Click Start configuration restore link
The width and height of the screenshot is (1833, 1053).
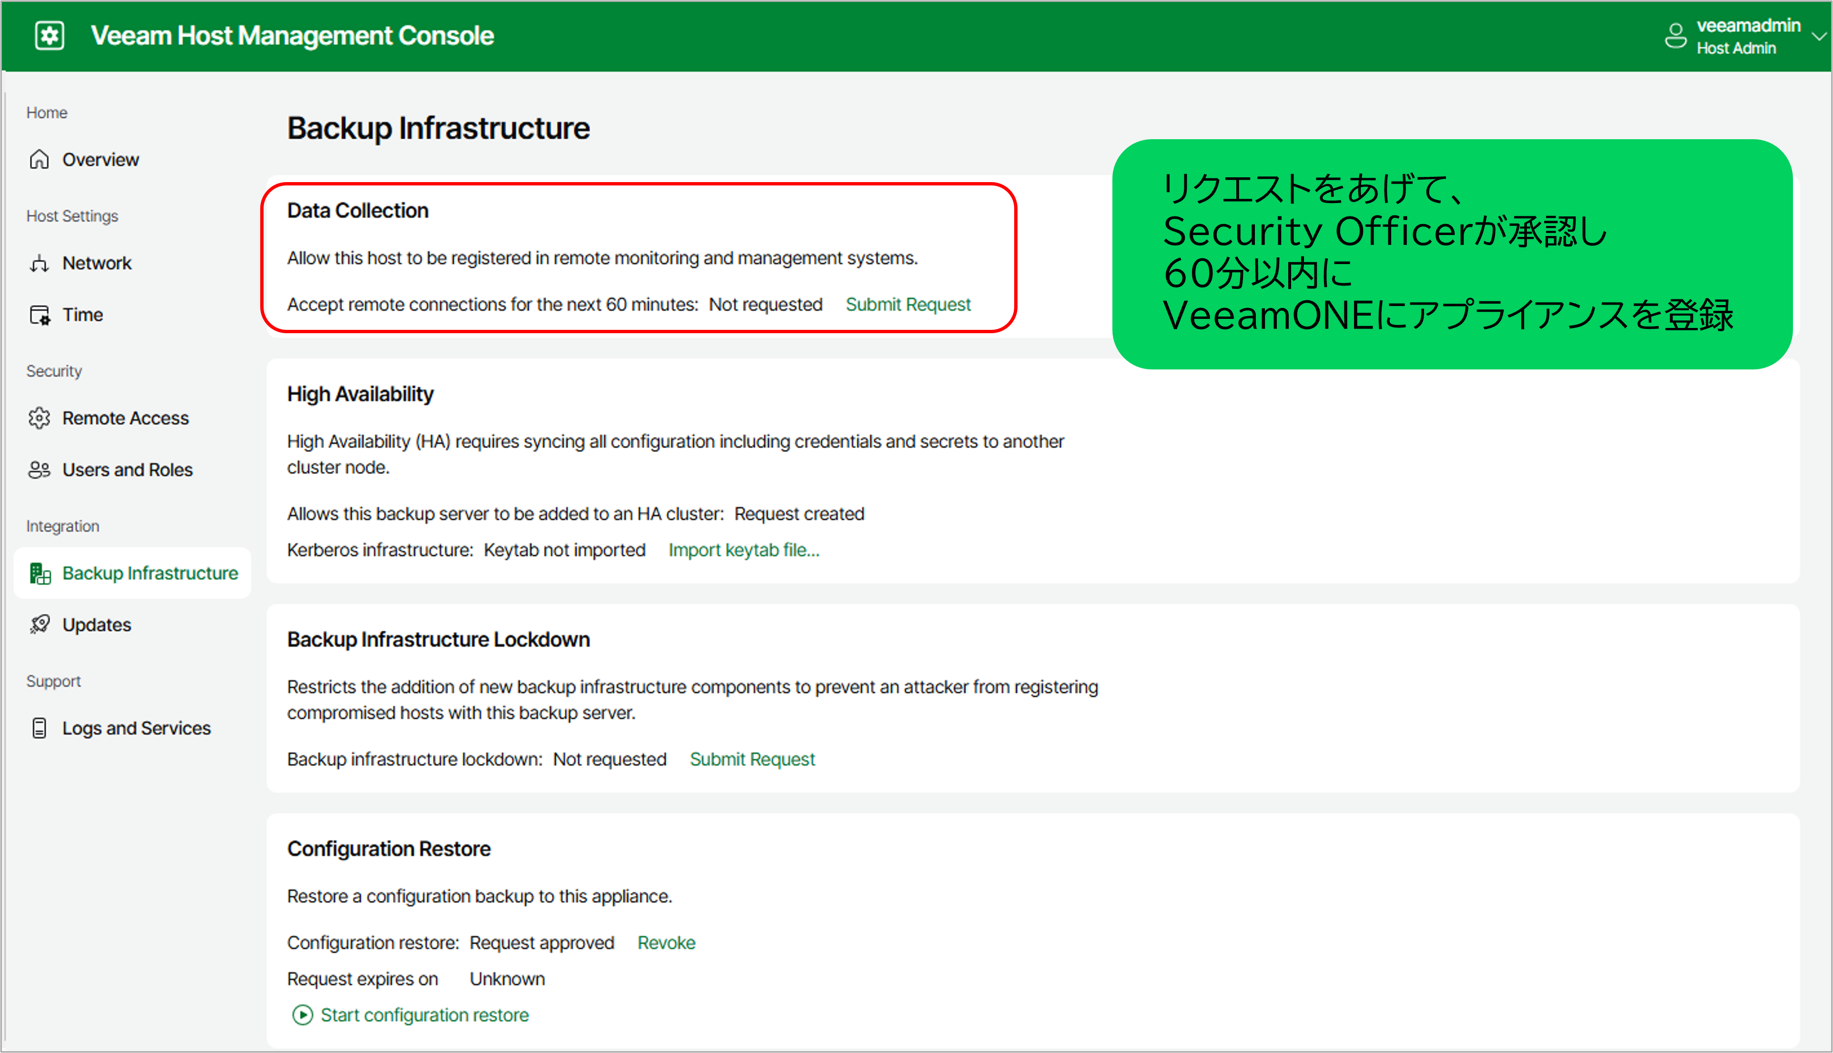(424, 1015)
